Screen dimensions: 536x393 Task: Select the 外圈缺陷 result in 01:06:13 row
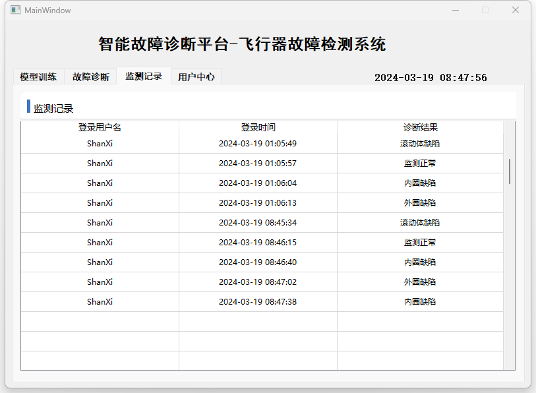click(420, 203)
